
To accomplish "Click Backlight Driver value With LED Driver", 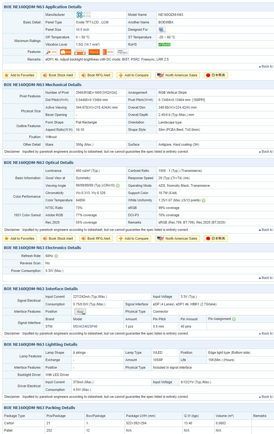I will tap(57, 375).
